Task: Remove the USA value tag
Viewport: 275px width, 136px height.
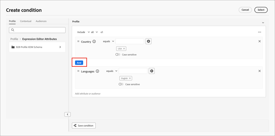Action: pos(124,48)
